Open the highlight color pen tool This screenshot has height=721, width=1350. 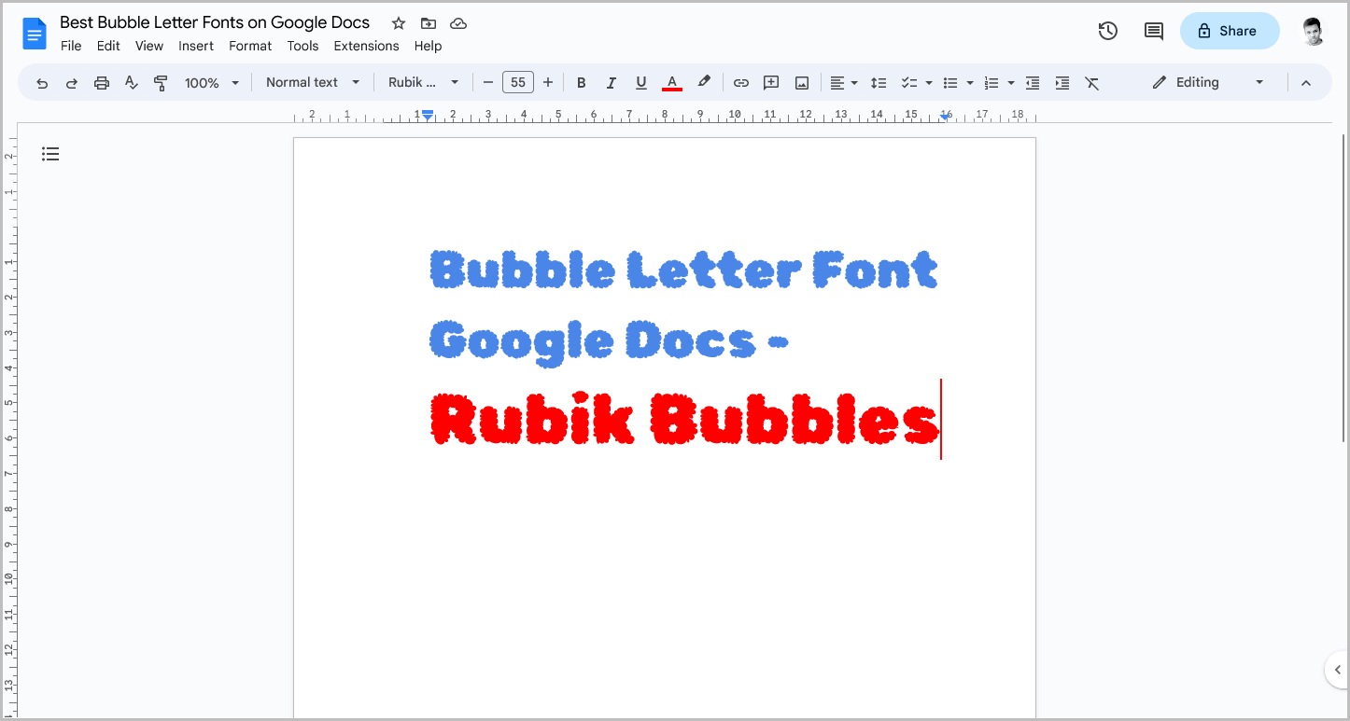coord(704,82)
